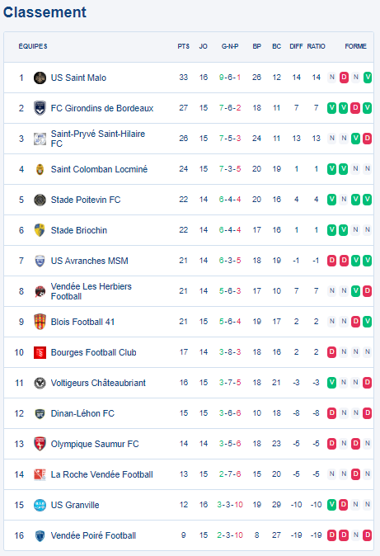Viewport: 380px width, 556px height.
Task: Click the DIFF column header
Action: (x=296, y=46)
